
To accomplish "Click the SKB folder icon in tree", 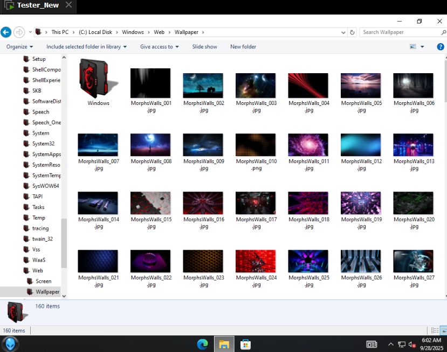I will [x=26, y=90].
